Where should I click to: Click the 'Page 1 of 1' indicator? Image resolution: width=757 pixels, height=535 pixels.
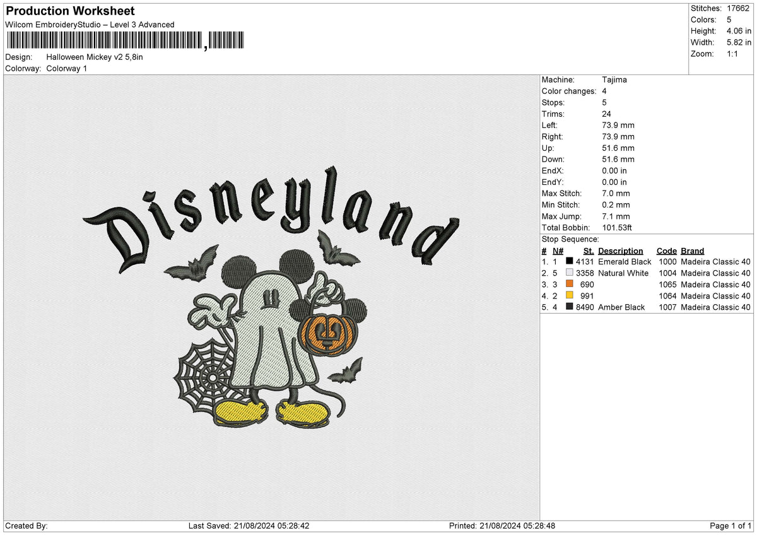[x=731, y=526]
